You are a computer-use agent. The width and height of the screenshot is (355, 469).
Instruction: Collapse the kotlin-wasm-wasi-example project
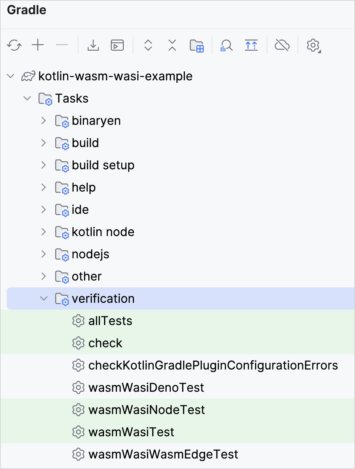(10, 76)
